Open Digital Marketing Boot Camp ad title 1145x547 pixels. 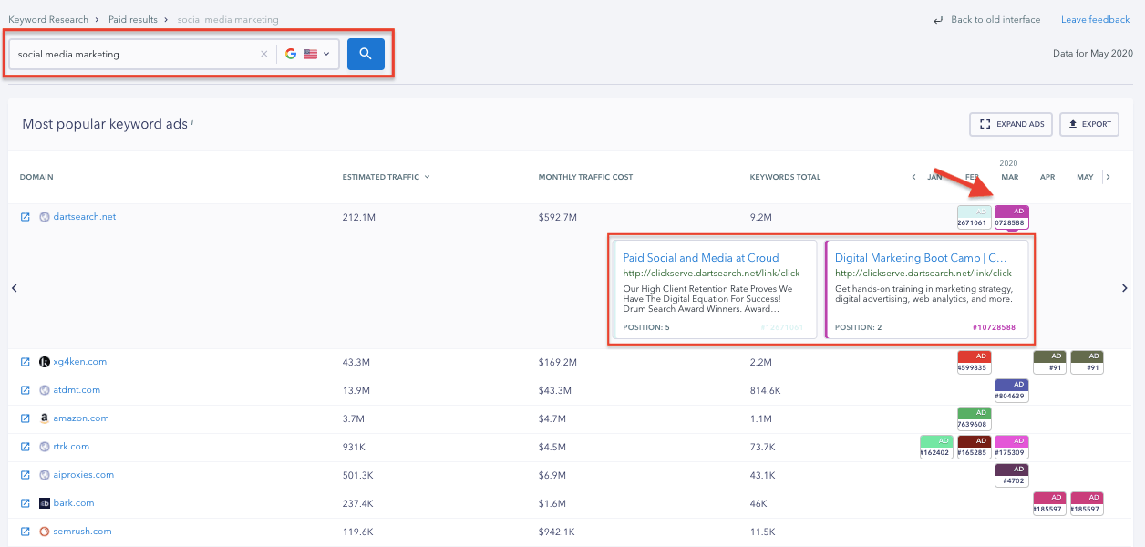tap(920, 258)
